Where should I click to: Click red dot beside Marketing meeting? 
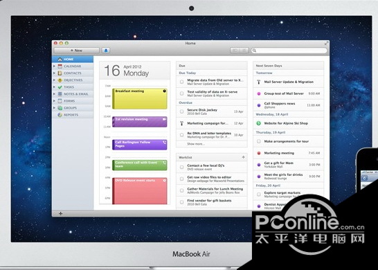259,153
